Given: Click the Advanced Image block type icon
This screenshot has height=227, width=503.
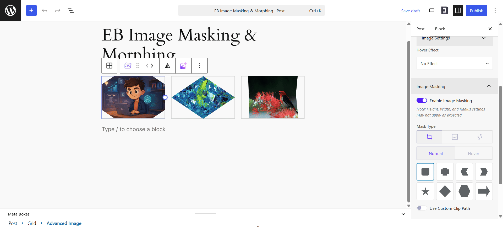Looking at the screenshot, I should [x=128, y=66].
